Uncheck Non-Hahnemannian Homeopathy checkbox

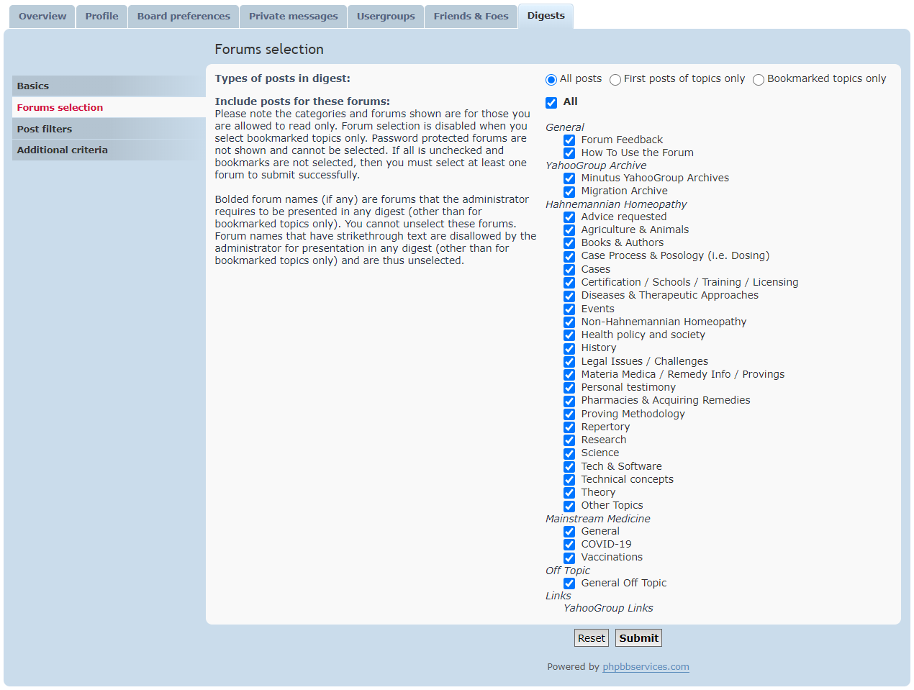[569, 322]
